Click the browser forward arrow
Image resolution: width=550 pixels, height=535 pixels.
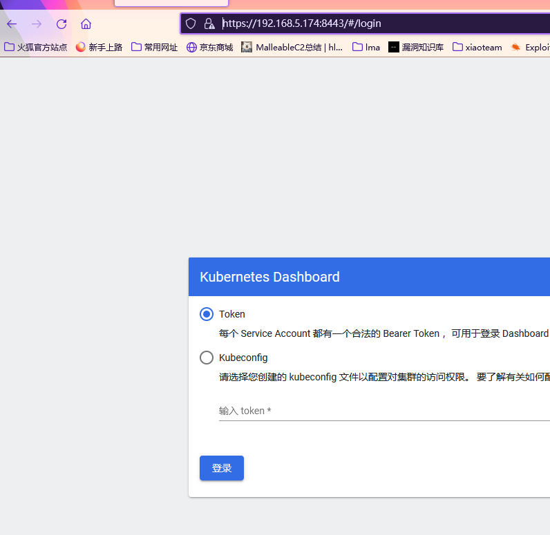pyautogui.click(x=37, y=23)
